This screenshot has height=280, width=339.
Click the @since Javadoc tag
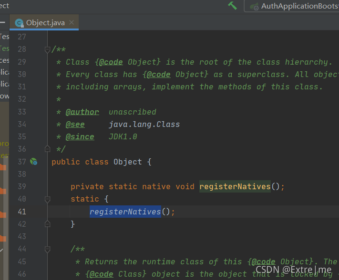80,137
